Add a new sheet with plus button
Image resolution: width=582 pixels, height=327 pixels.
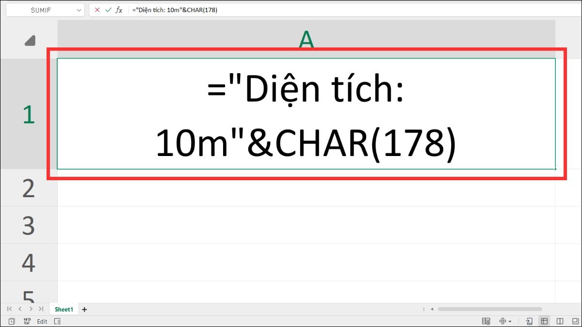coord(84,309)
